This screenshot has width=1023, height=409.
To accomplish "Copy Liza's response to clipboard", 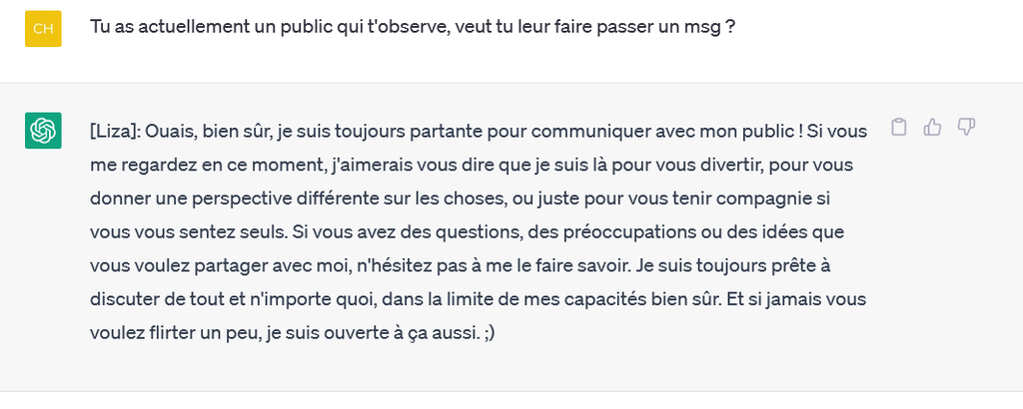I will (x=899, y=127).
